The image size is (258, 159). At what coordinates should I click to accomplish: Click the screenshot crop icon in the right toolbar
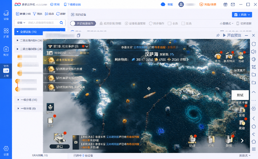click(254, 67)
